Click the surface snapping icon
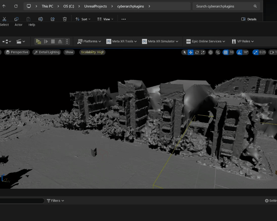The image size is (277, 221). [218, 52]
